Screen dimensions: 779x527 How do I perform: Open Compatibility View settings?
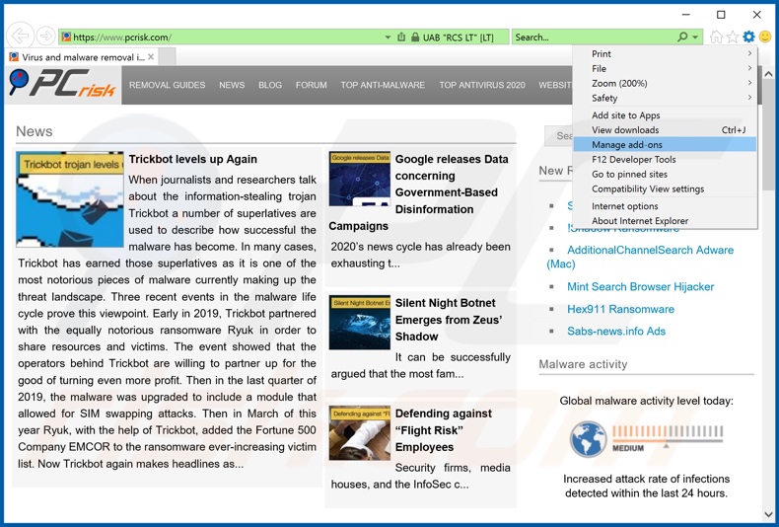click(x=666, y=188)
